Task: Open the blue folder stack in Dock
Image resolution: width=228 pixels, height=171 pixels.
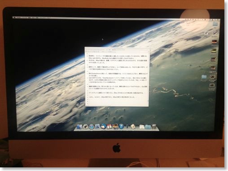Action: 148,127
